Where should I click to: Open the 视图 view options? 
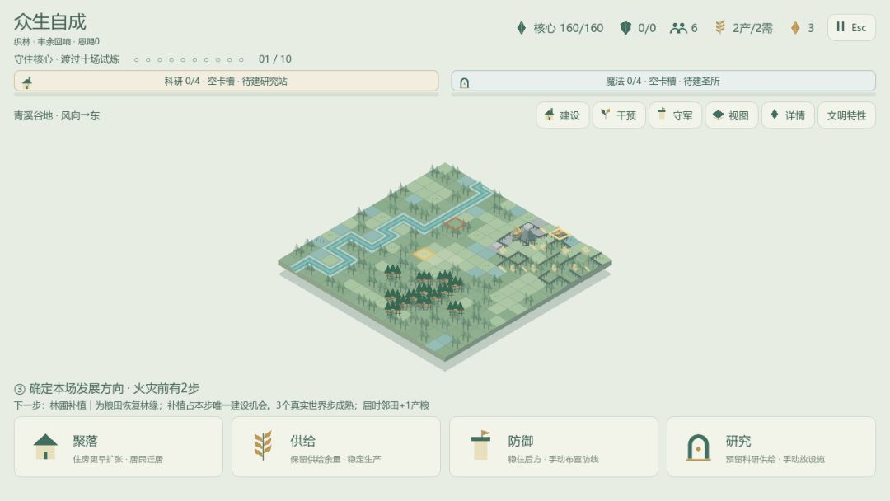click(731, 115)
